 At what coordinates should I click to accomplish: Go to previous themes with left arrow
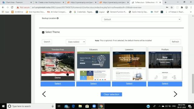[x=44, y=94]
